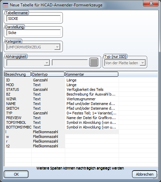Image resolution: width=161 pixels, height=182 pixels.
Task: Select the BZ row name
Action: tap(8, 94)
